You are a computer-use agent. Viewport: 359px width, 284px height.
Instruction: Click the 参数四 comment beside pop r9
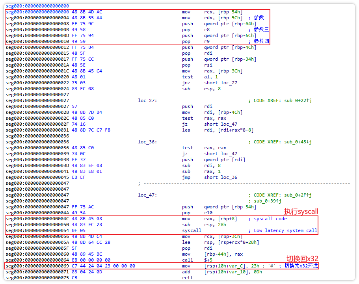[261, 41]
